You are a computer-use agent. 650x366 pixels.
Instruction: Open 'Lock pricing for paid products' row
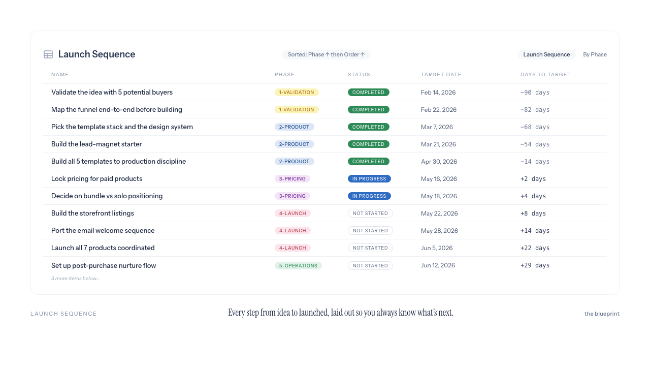tap(325, 179)
